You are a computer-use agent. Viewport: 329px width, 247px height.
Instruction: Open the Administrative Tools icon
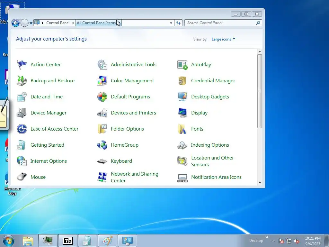click(102, 64)
